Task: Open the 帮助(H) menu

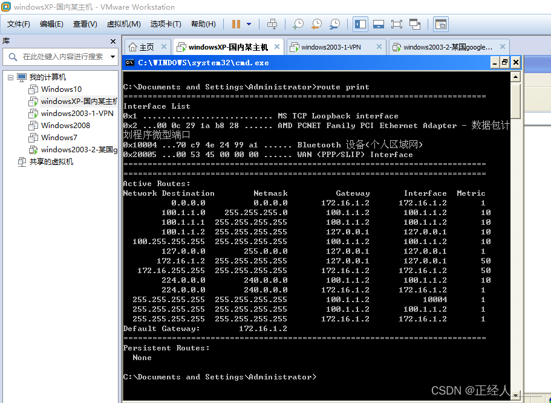Action: tap(203, 24)
